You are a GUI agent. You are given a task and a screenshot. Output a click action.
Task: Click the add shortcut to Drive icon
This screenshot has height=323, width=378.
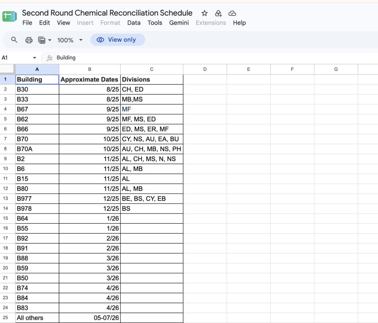pyautogui.click(x=219, y=13)
